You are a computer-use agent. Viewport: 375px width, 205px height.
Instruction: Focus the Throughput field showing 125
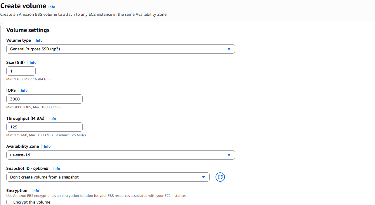44,127
